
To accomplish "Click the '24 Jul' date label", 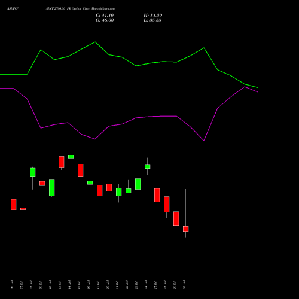I will point(146,285).
